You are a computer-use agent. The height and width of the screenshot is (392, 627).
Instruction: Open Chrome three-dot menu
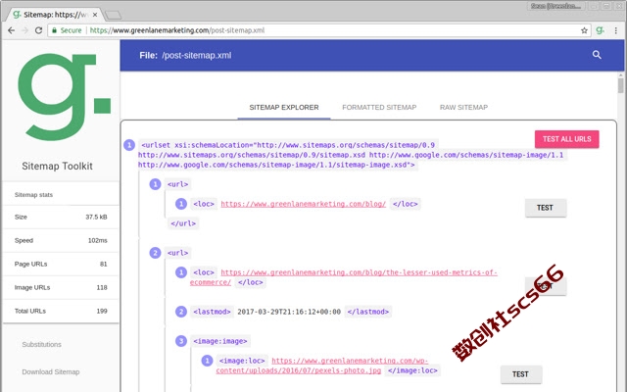point(616,30)
